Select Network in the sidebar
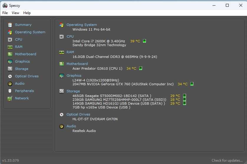This screenshot has height=164, width=247. click(x=22, y=98)
